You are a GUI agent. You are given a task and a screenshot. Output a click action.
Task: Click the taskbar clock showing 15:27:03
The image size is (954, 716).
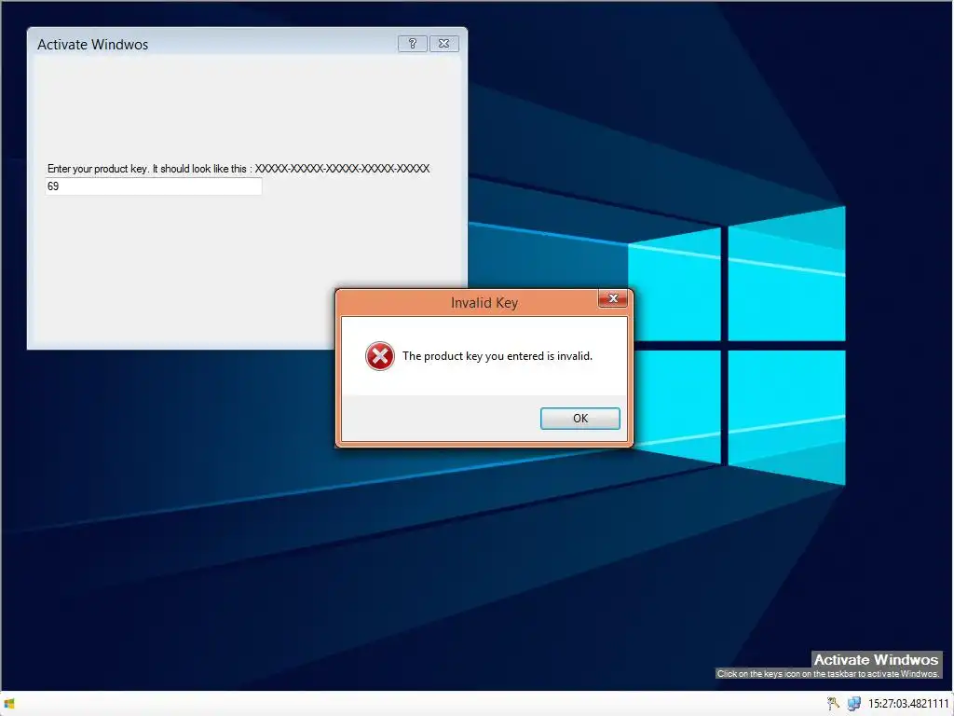tap(908, 704)
